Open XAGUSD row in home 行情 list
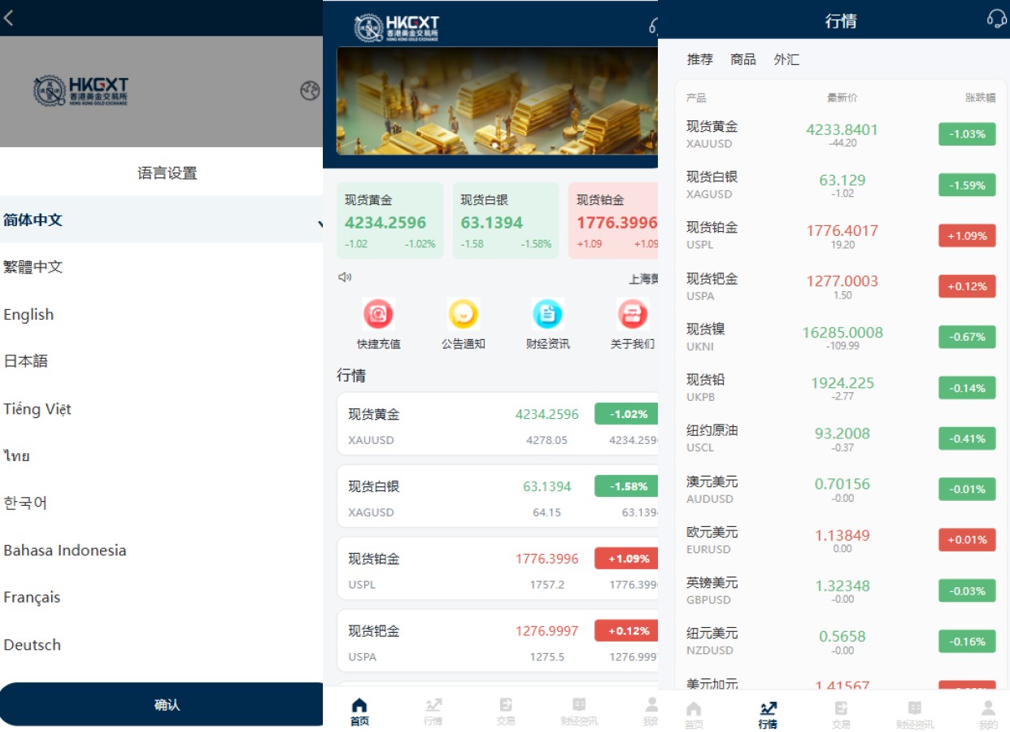The width and height of the screenshot is (1010, 732). (x=497, y=496)
